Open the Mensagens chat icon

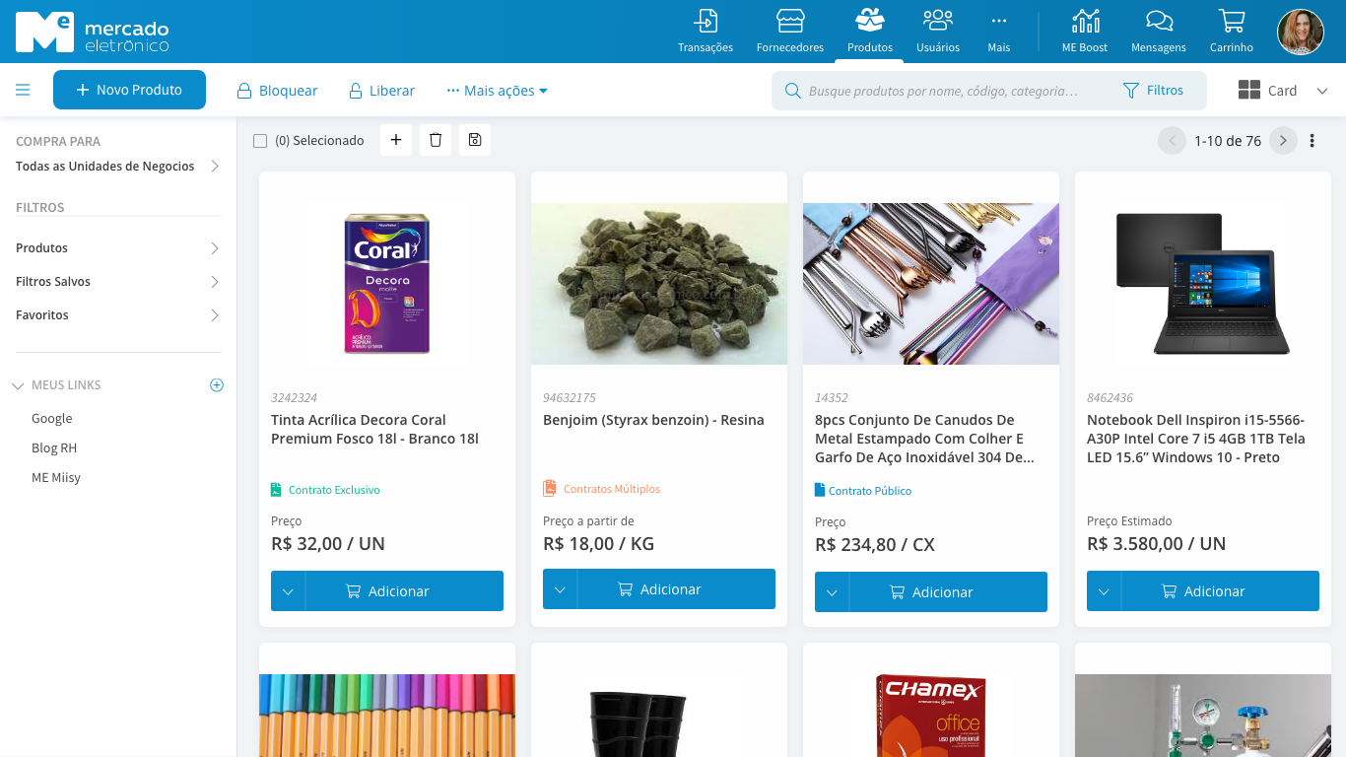[1159, 21]
